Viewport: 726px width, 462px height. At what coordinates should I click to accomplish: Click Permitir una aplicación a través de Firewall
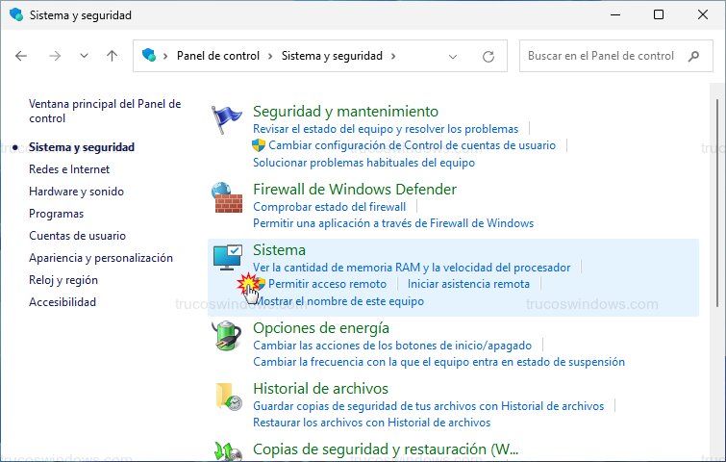393,223
